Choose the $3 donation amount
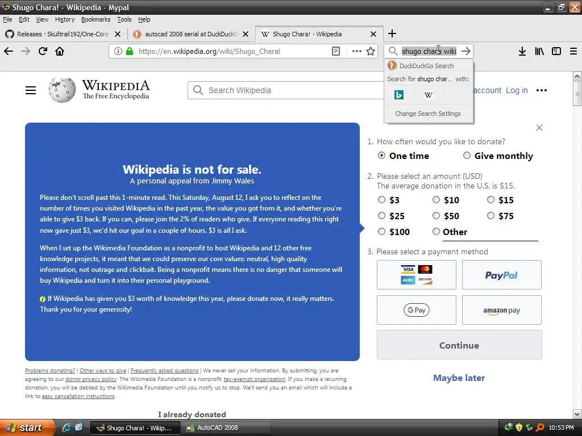 pyautogui.click(x=381, y=200)
